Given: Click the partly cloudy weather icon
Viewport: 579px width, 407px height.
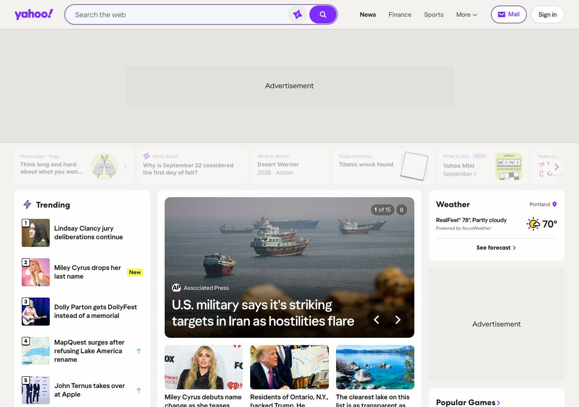Looking at the screenshot, I should [x=533, y=224].
